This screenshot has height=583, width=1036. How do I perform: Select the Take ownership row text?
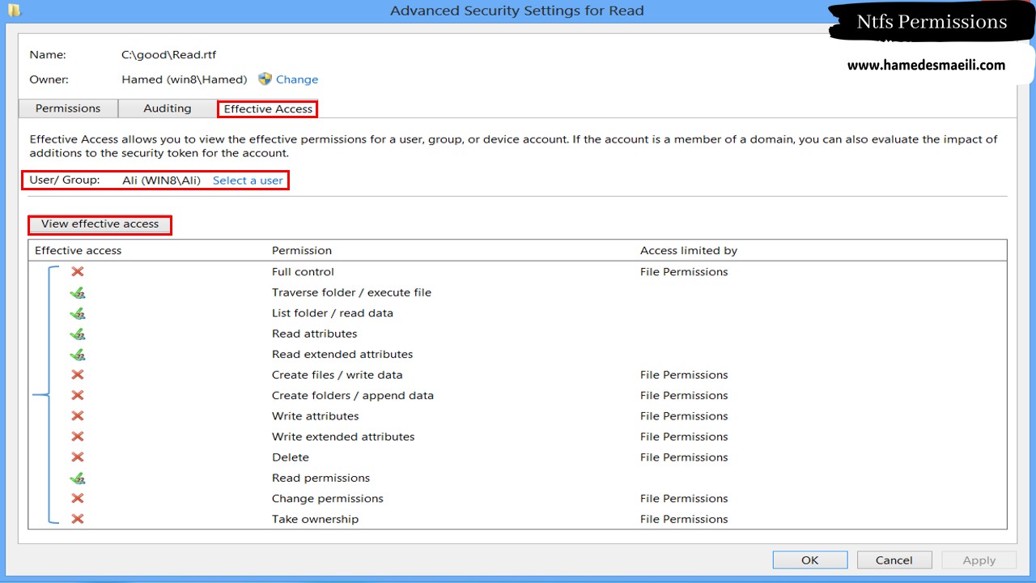click(x=315, y=519)
